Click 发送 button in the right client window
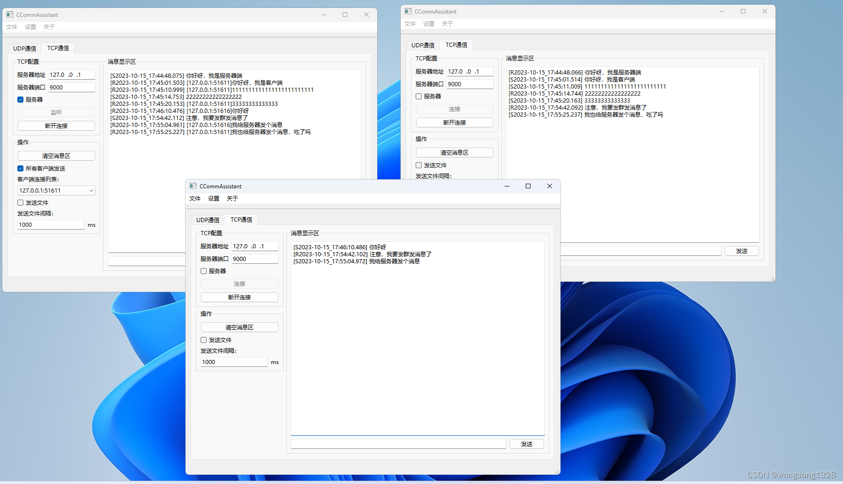The image size is (843, 484). (x=742, y=251)
